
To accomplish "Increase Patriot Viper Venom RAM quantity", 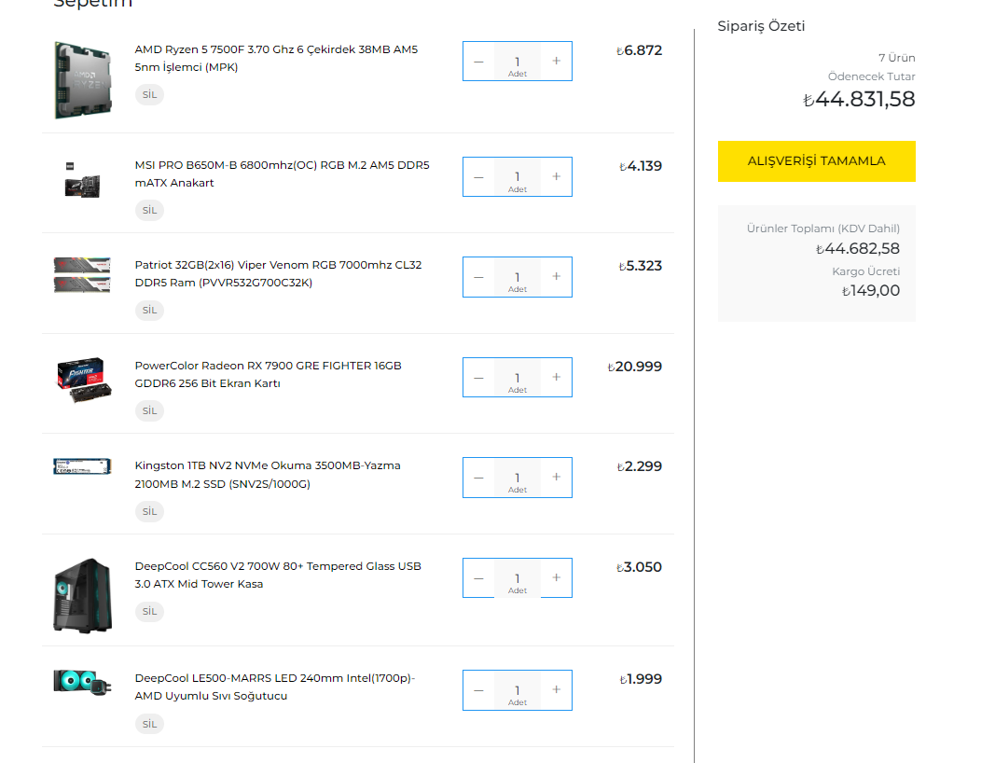I will (x=557, y=276).
